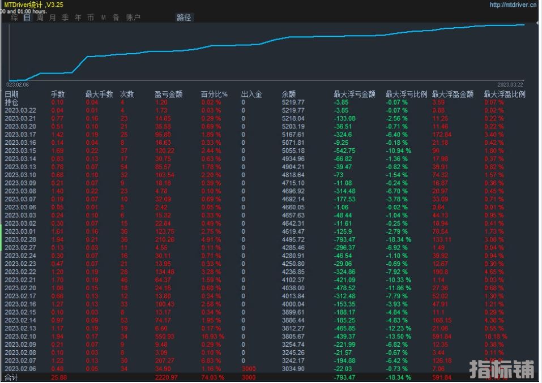Click total lots 25.88 in 合计 row
This screenshot has height=383, width=542.
[59, 377]
